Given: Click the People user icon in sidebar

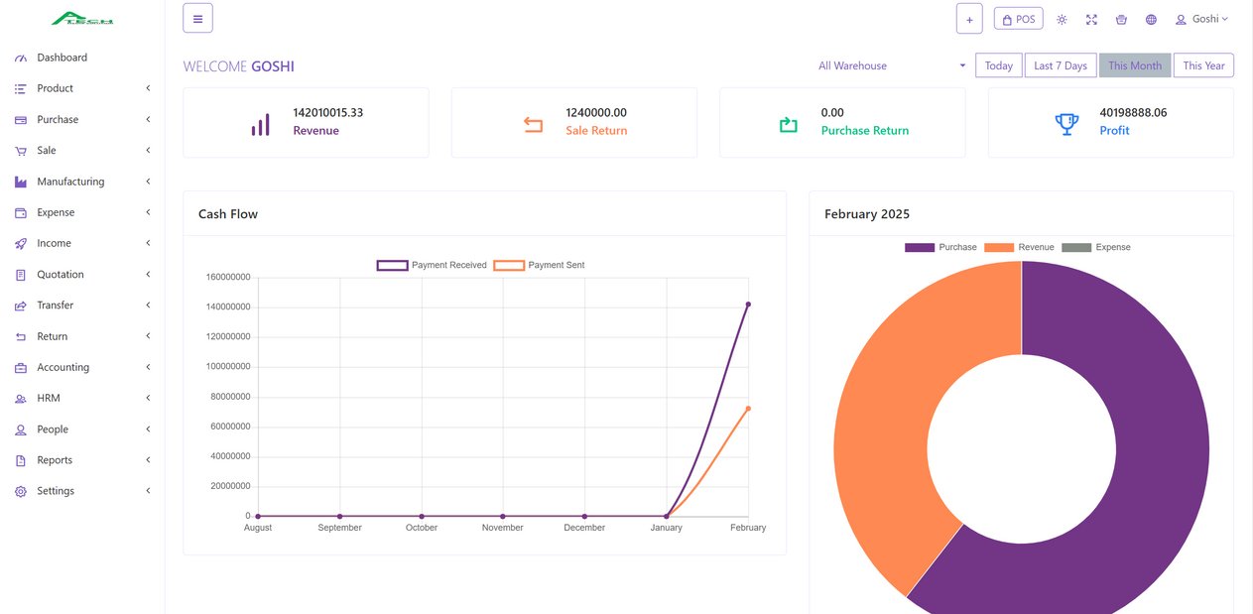Looking at the screenshot, I should click(x=21, y=430).
